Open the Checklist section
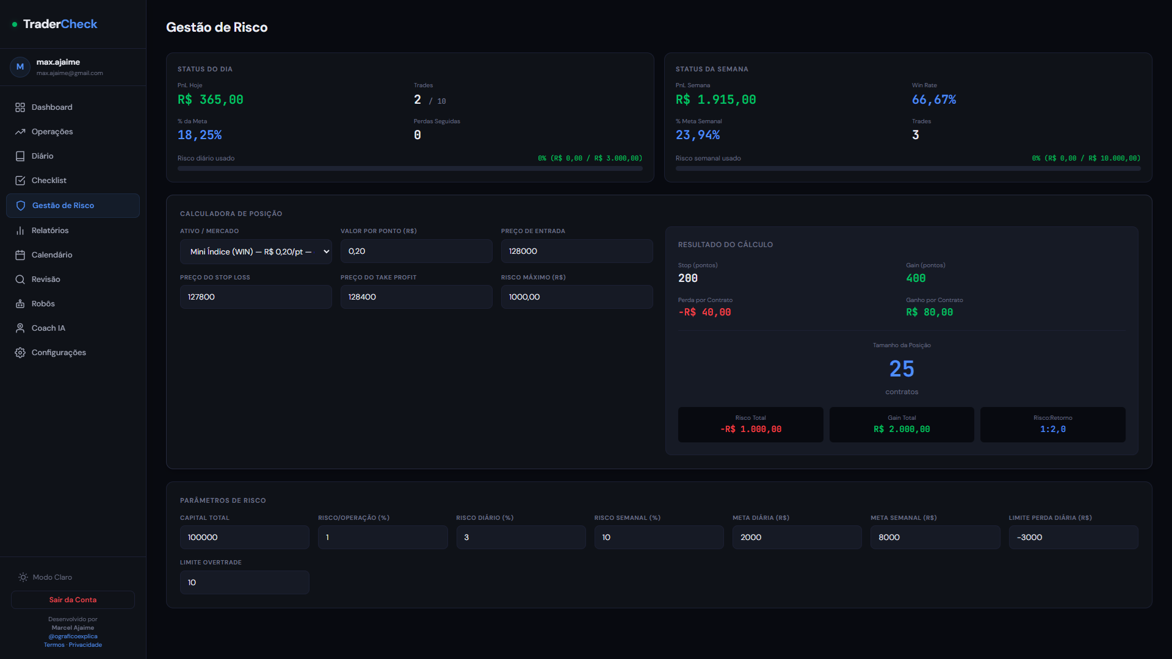The image size is (1172, 659). click(x=49, y=180)
